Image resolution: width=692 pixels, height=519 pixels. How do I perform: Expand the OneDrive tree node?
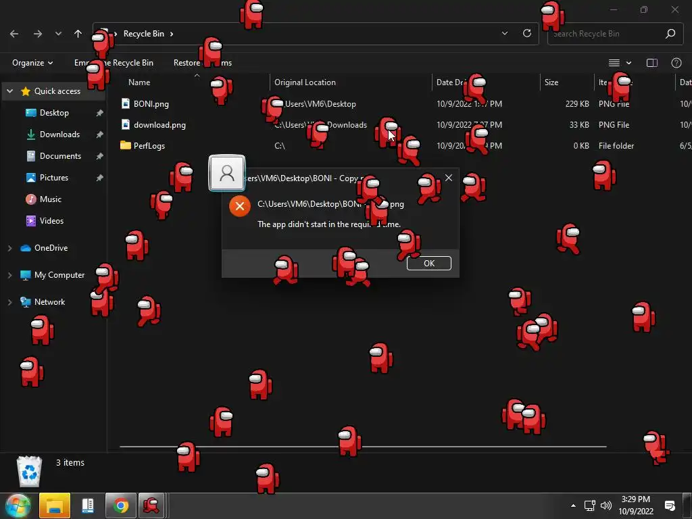(x=9, y=249)
